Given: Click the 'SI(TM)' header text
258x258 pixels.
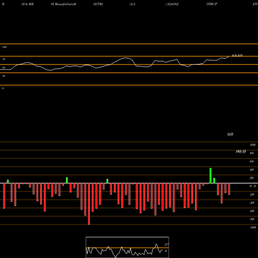Looking at the screenshot, I should point(98,4).
